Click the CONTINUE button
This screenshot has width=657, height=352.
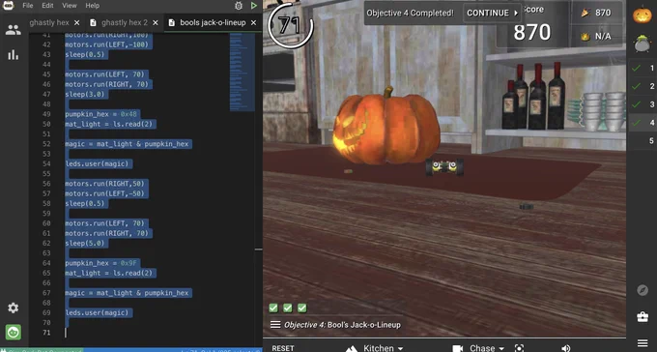click(493, 13)
